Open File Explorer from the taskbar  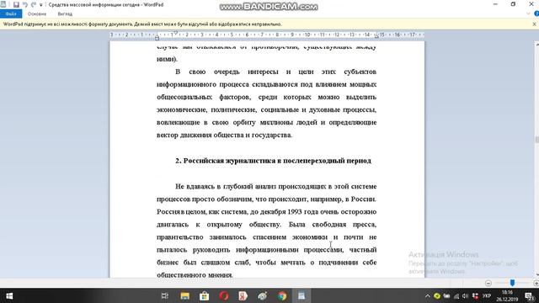click(185, 296)
